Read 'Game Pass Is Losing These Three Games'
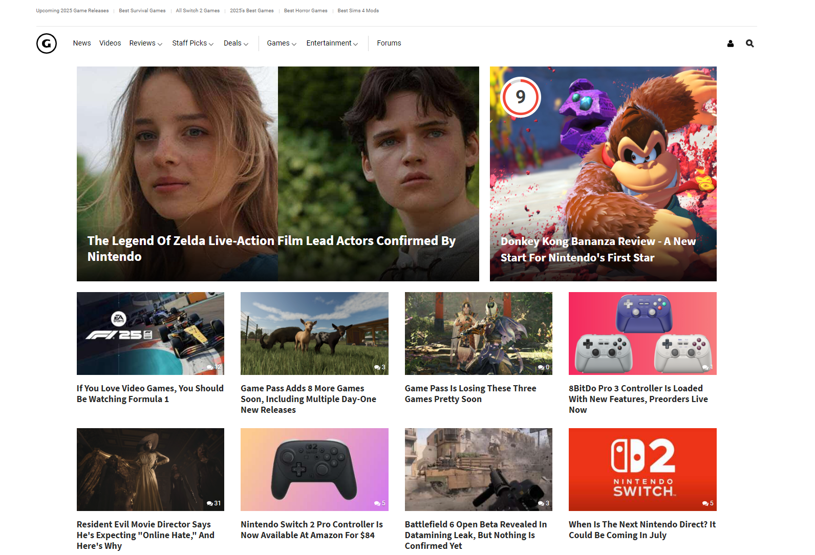The image size is (815, 555). (x=470, y=394)
